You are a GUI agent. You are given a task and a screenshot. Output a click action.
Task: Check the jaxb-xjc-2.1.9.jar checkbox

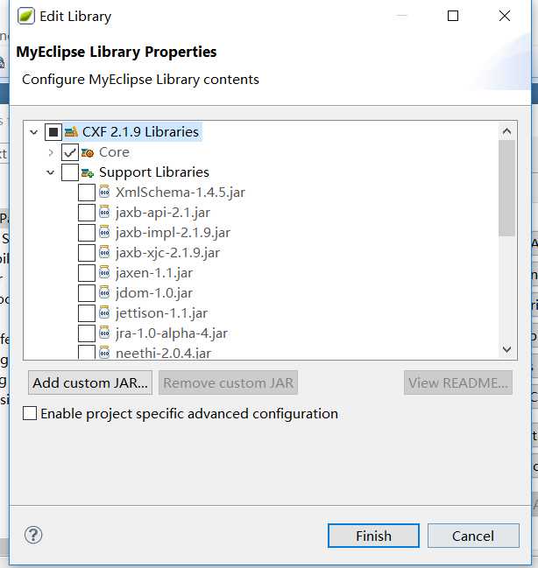(x=87, y=252)
